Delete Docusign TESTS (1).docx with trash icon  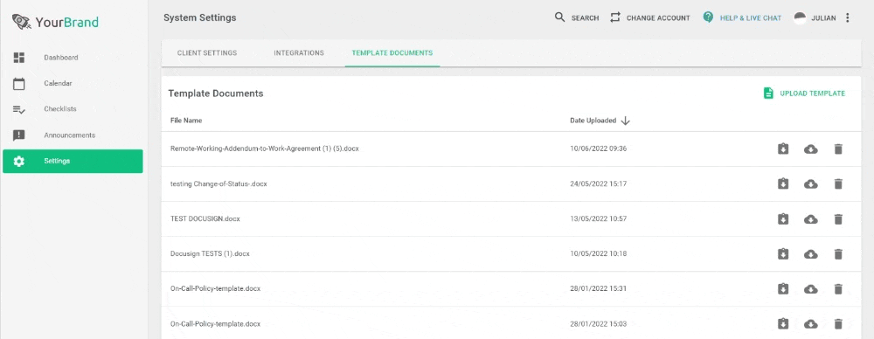pyautogui.click(x=838, y=253)
